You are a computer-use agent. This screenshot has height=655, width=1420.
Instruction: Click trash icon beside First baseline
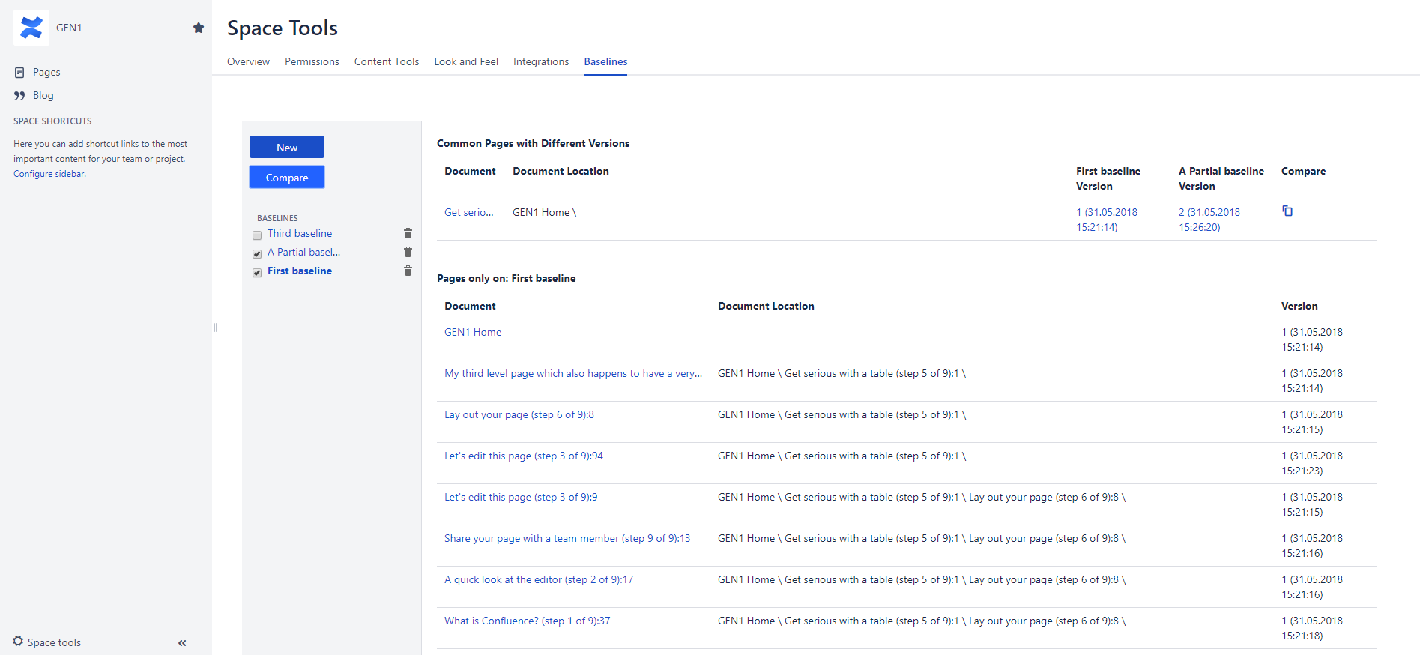[408, 271]
